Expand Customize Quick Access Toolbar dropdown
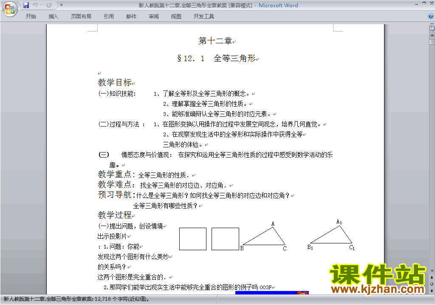The height and width of the screenshot is (305, 435). click(x=61, y=5)
